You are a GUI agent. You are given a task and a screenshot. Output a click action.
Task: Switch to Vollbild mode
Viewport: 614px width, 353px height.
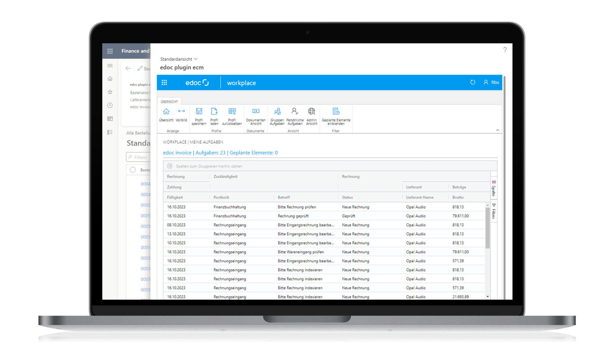click(x=181, y=115)
